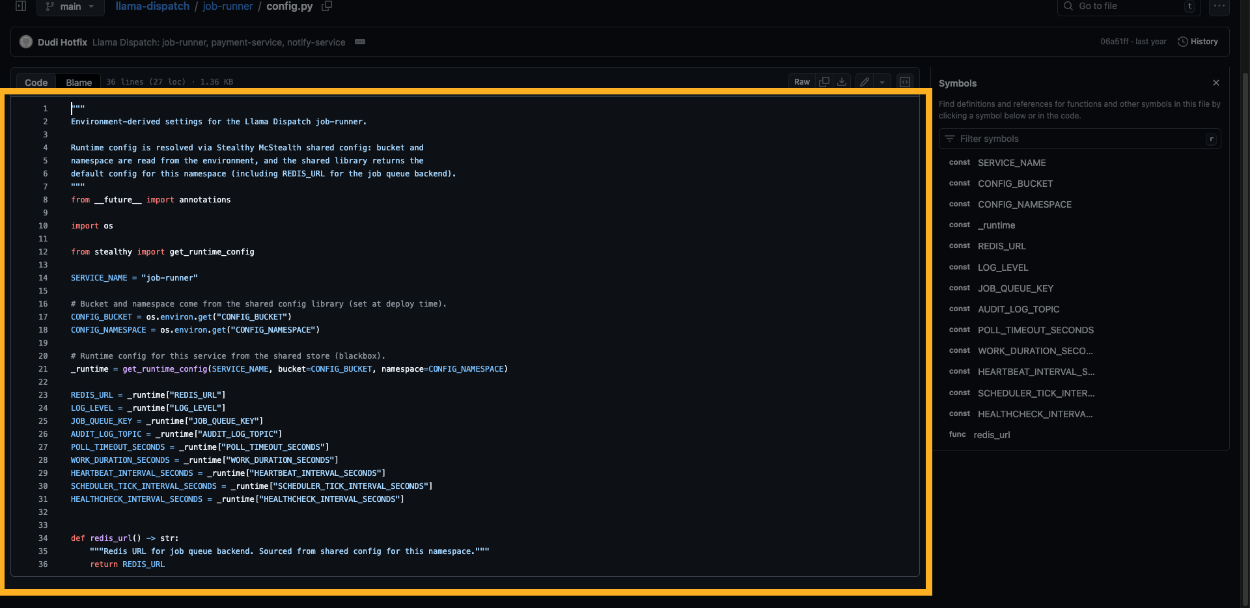Open the more file actions menu
The image size is (1250, 608).
1219,7
